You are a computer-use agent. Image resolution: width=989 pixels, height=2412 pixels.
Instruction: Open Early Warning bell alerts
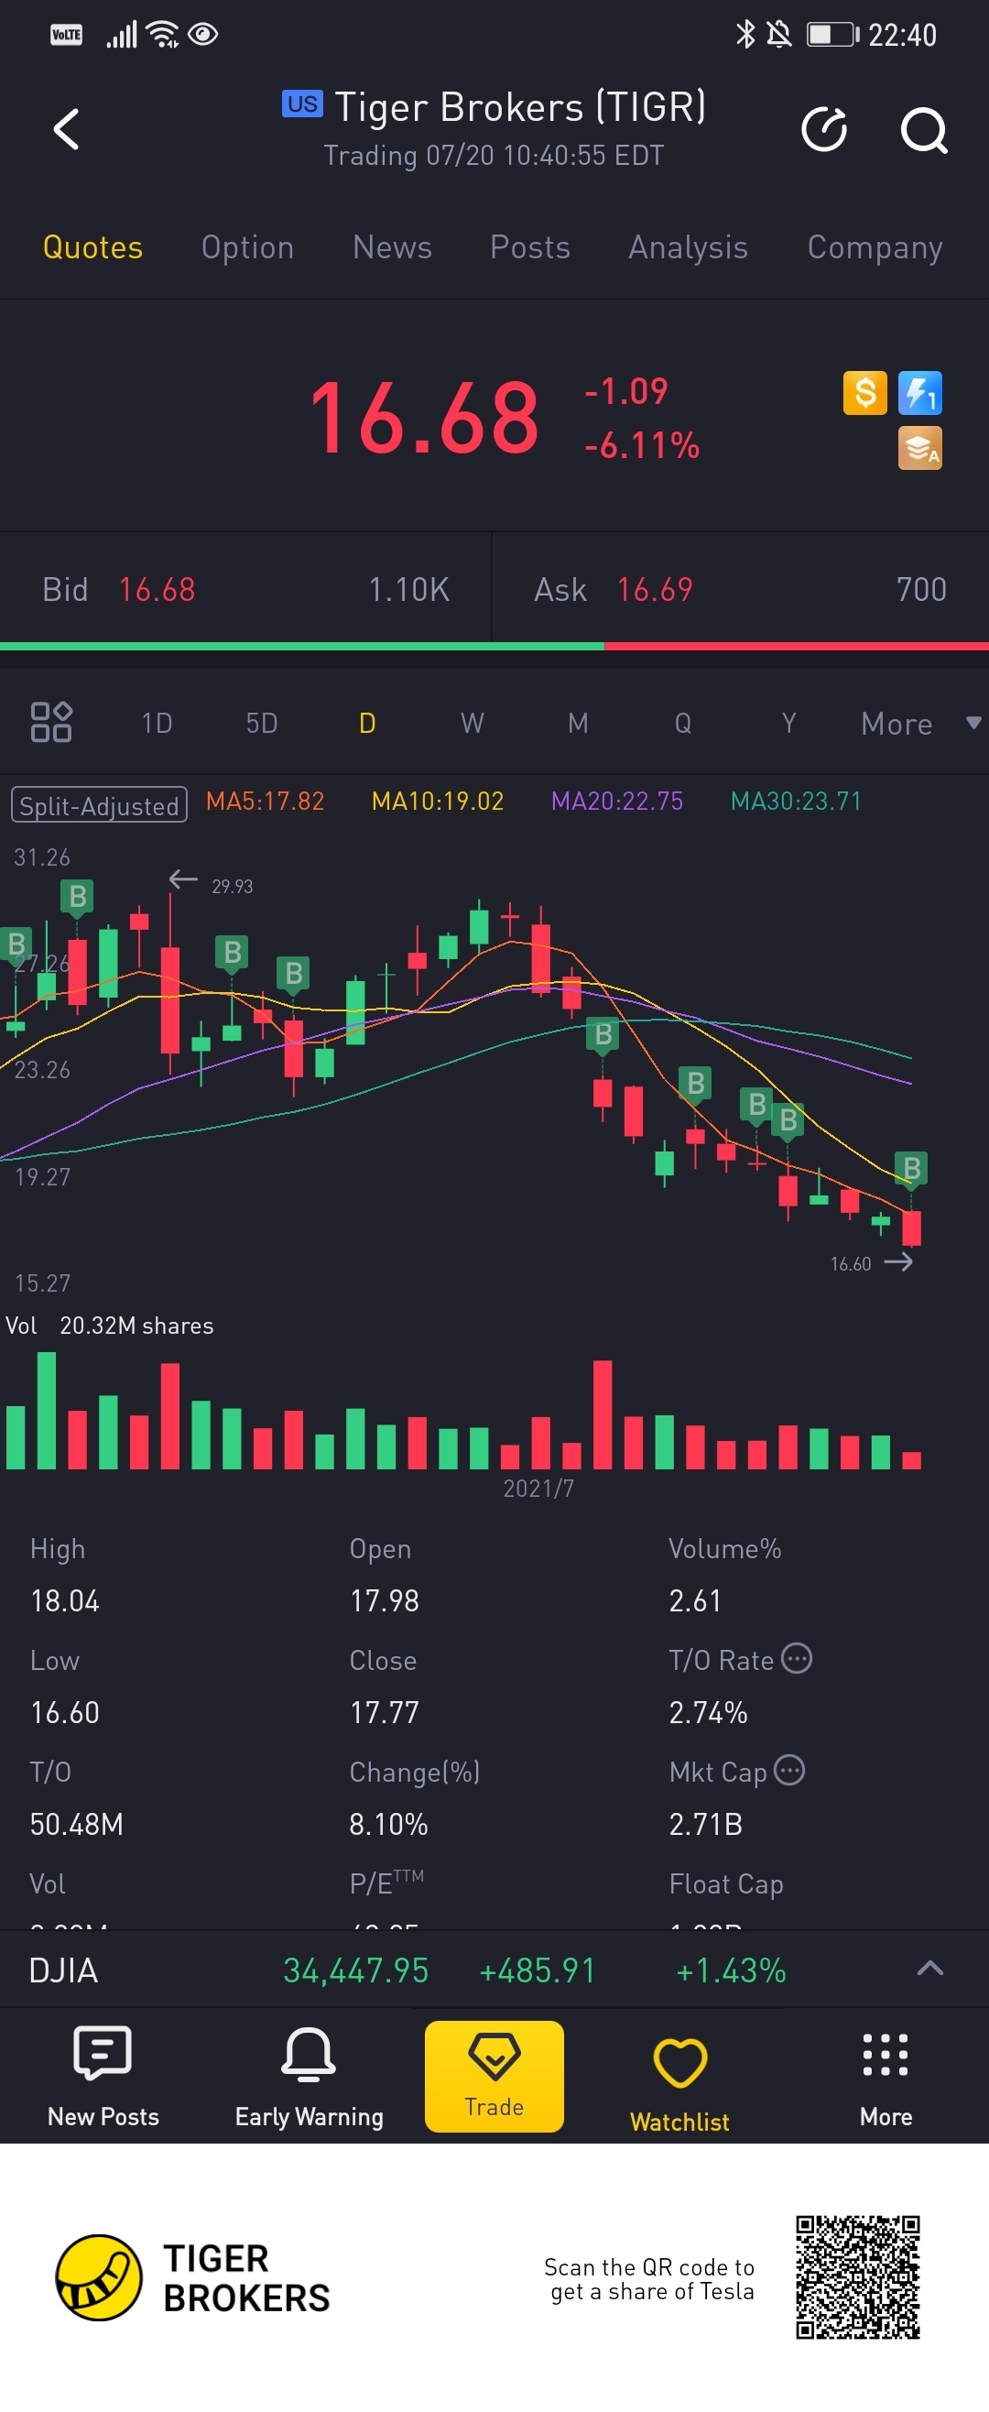tap(309, 2076)
